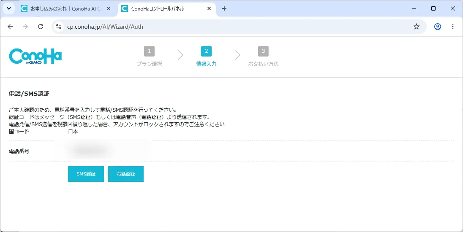Minimize the Chrome window
The image size is (463, 232).
(x=414, y=8)
